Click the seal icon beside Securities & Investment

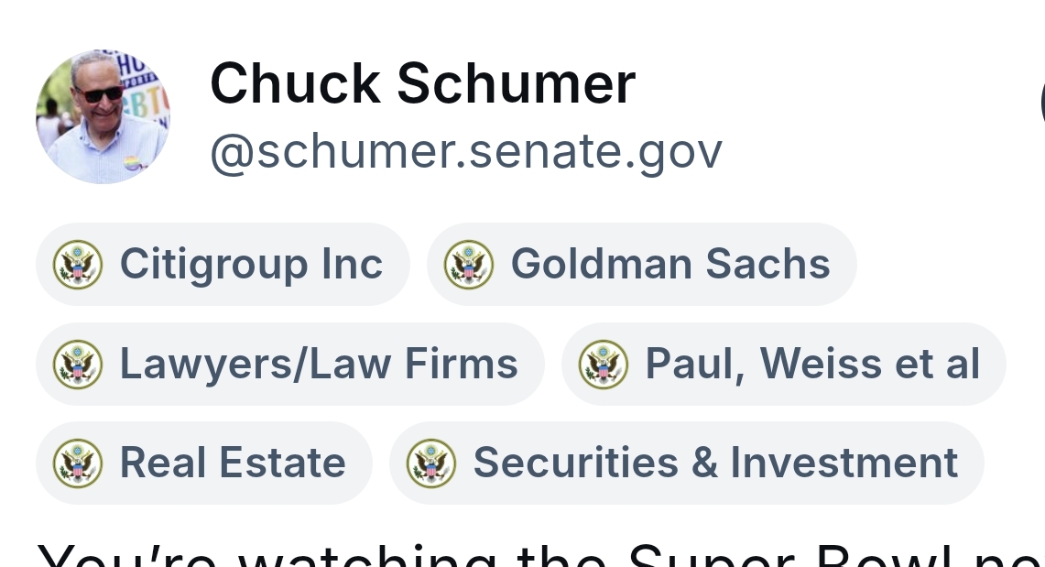point(431,463)
